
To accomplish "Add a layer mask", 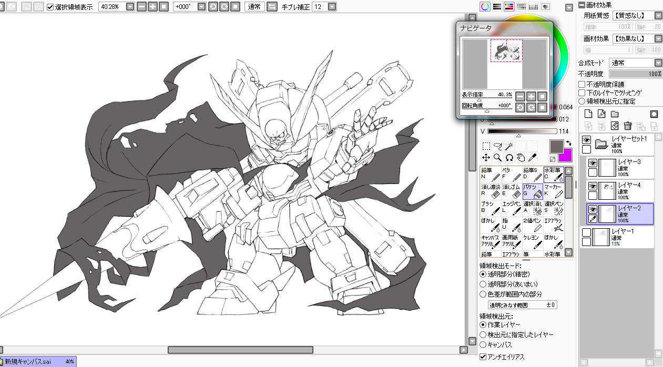I will pyautogui.click(x=654, y=114).
